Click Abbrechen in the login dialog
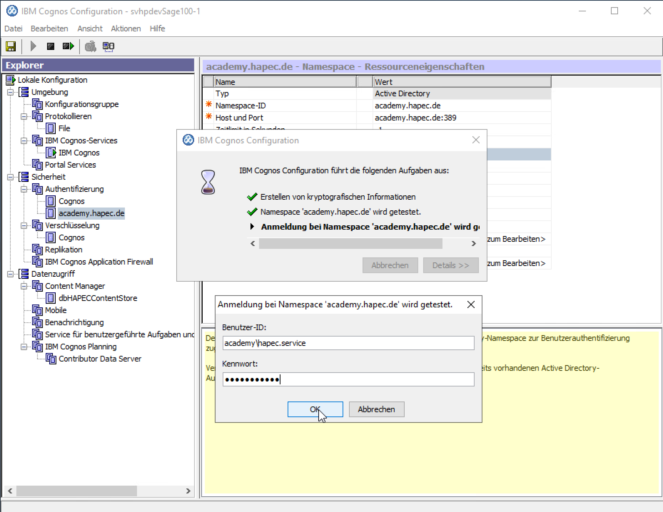 (376, 409)
